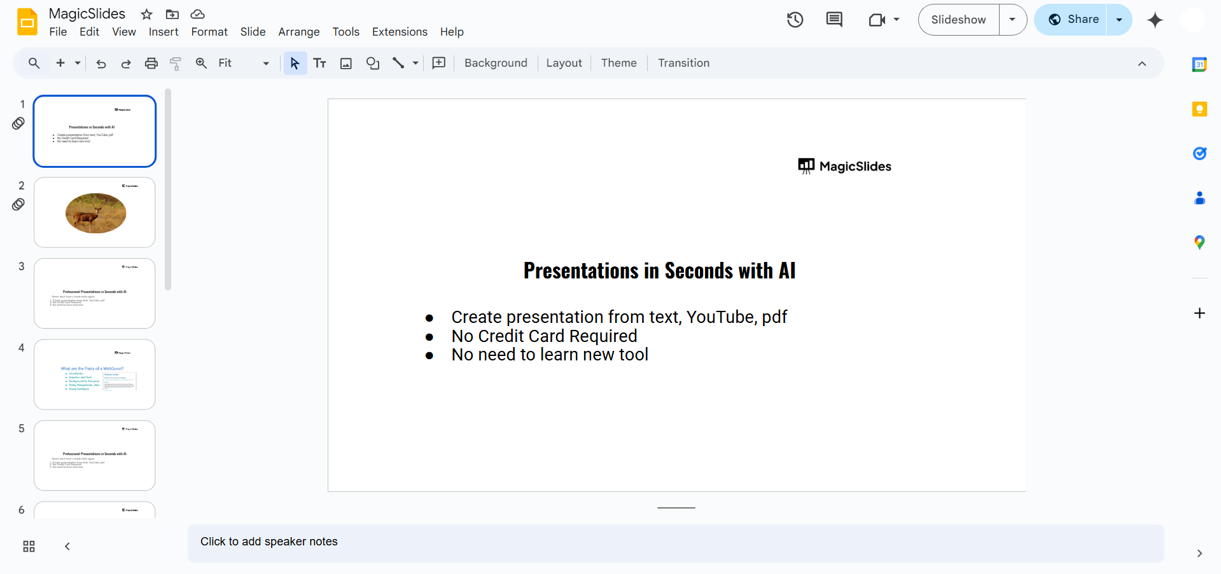Screen dimensions: 1221x574
Task: Hide the menus with collapse chevron
Action: [1141, 64]
